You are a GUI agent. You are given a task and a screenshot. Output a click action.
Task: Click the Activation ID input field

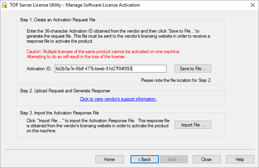pos(111,69)
